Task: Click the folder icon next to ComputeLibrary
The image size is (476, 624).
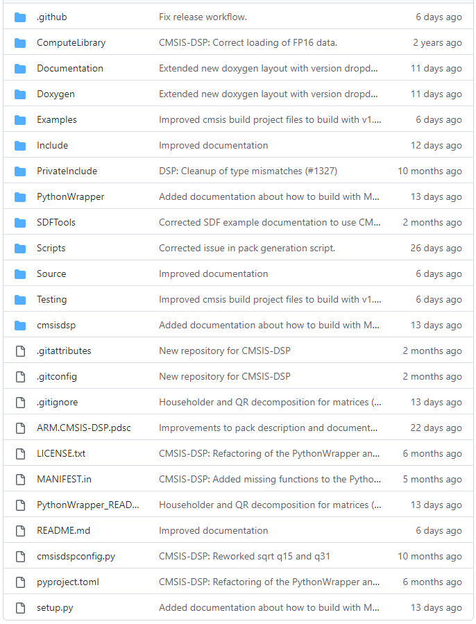Action: point(20,42)
